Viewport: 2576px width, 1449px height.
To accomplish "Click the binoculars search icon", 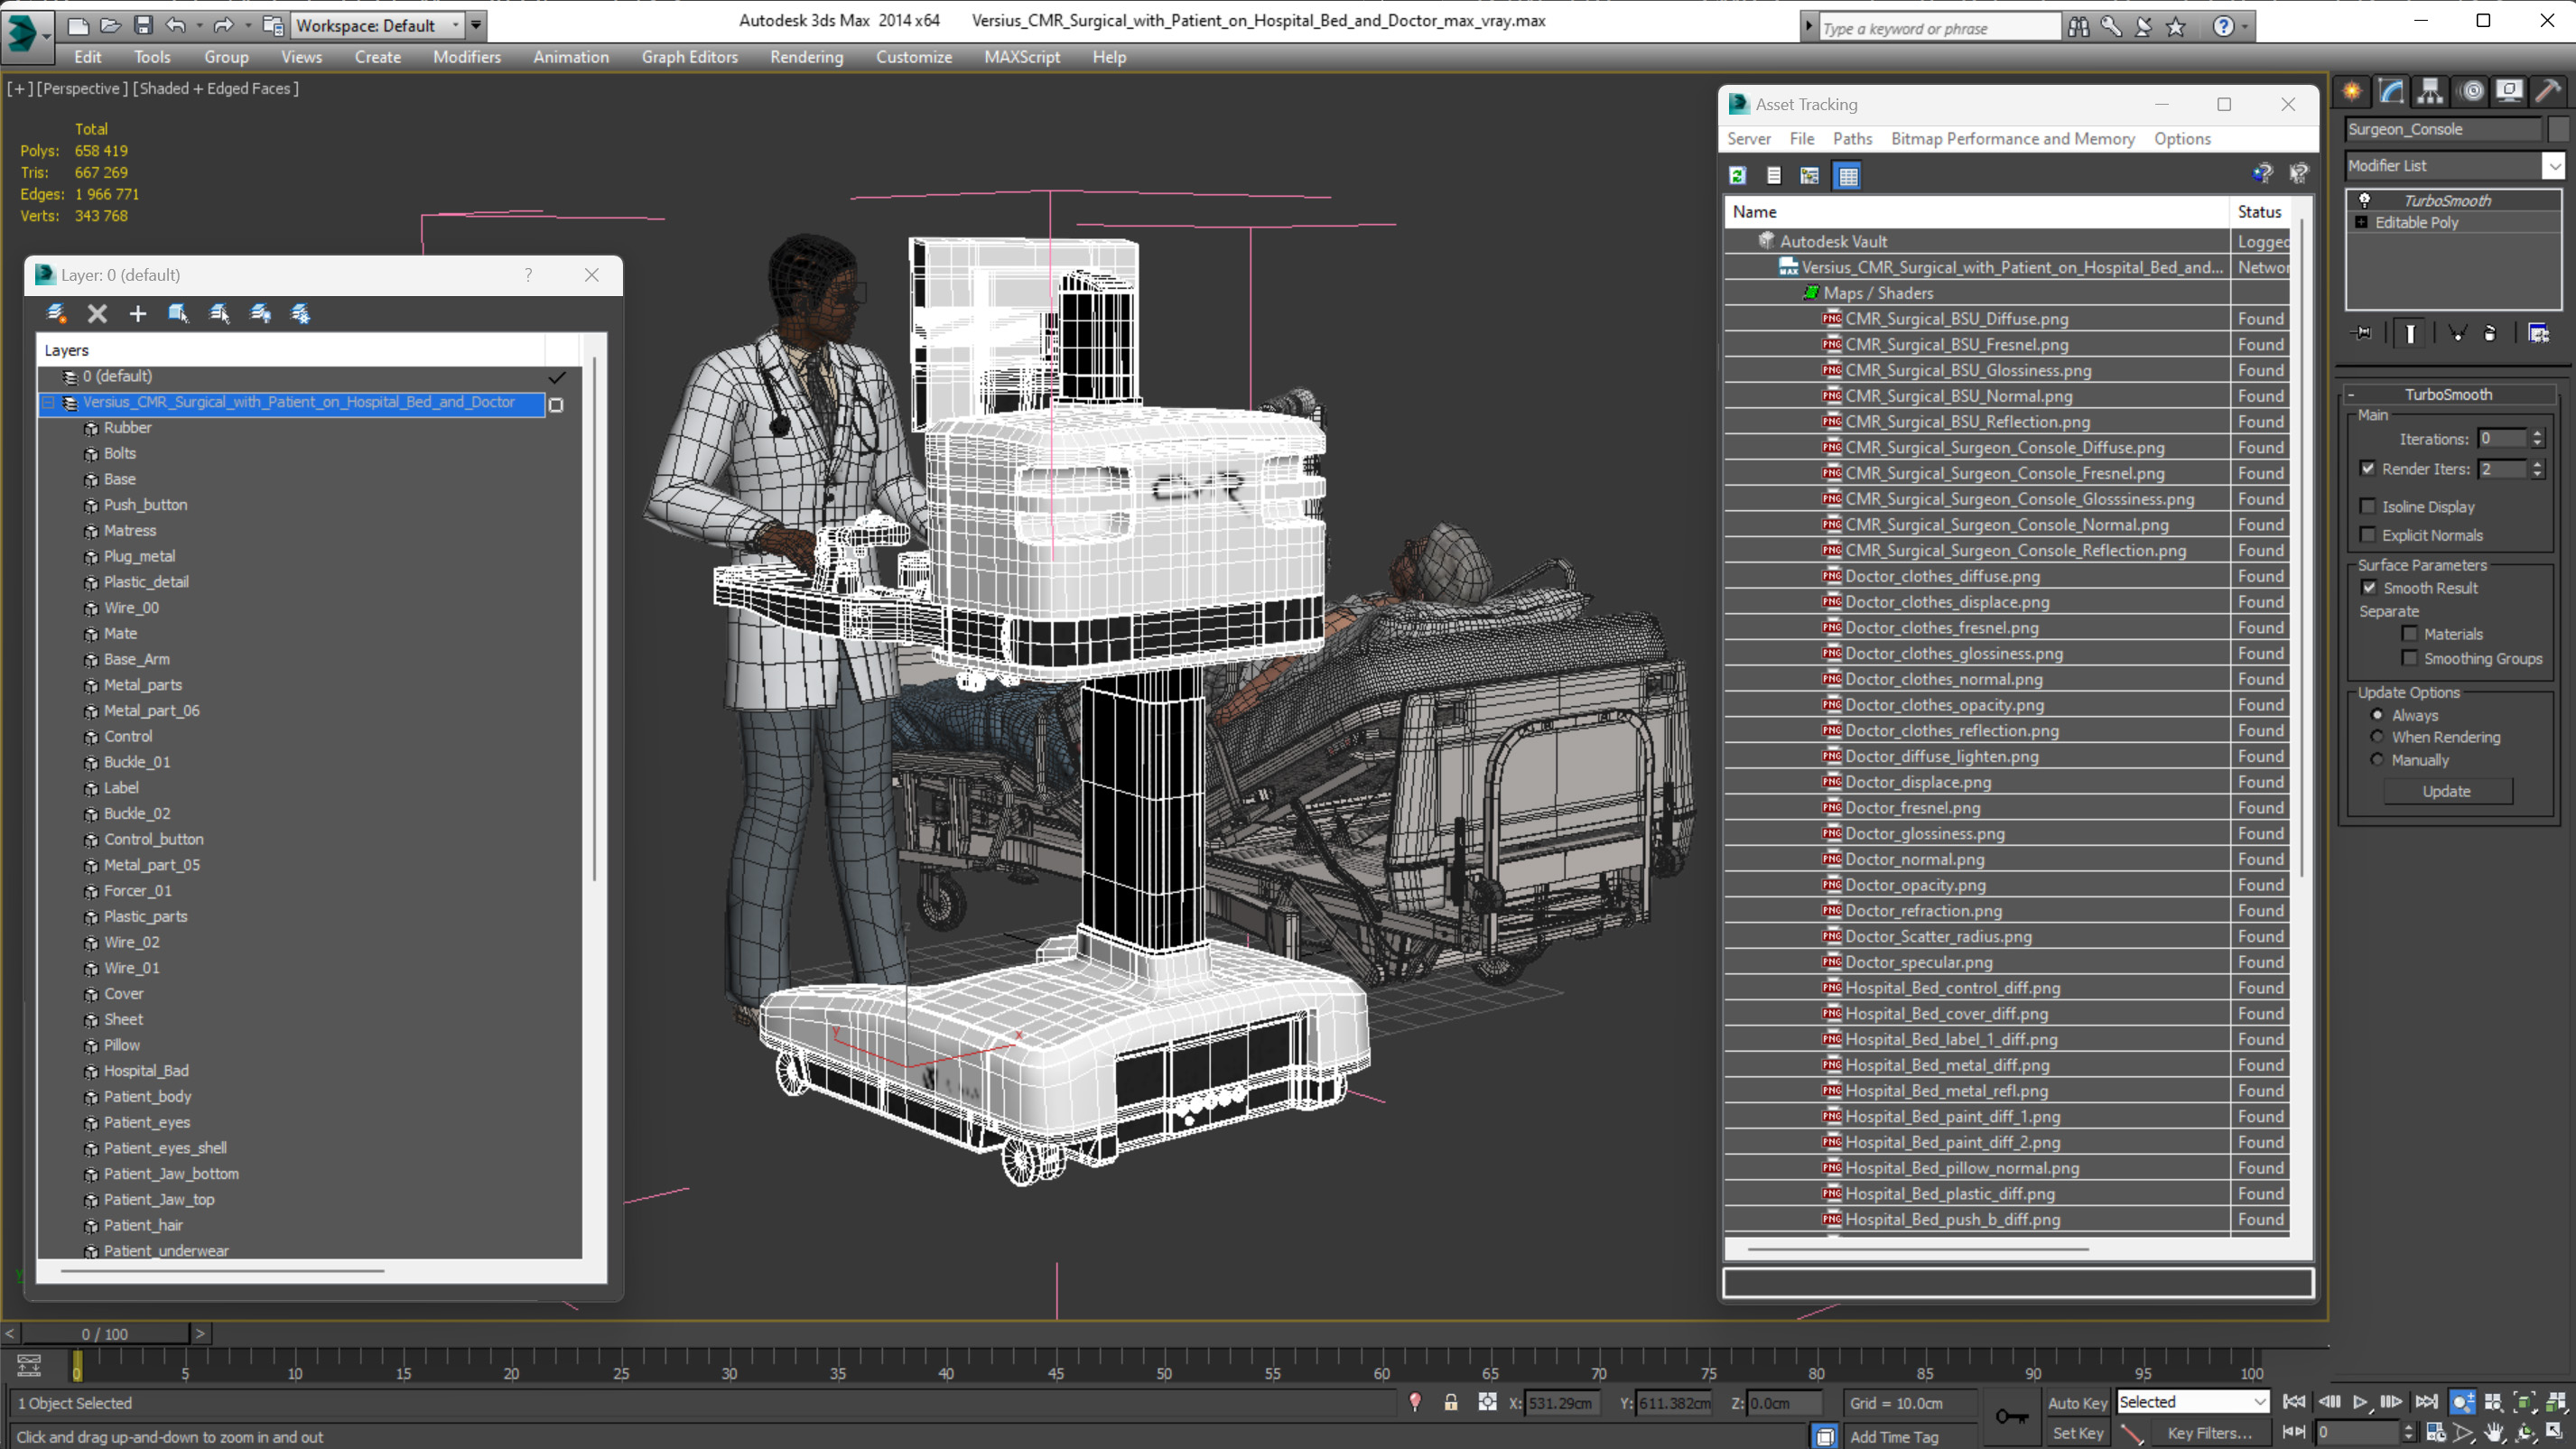I will point(2078,27).
